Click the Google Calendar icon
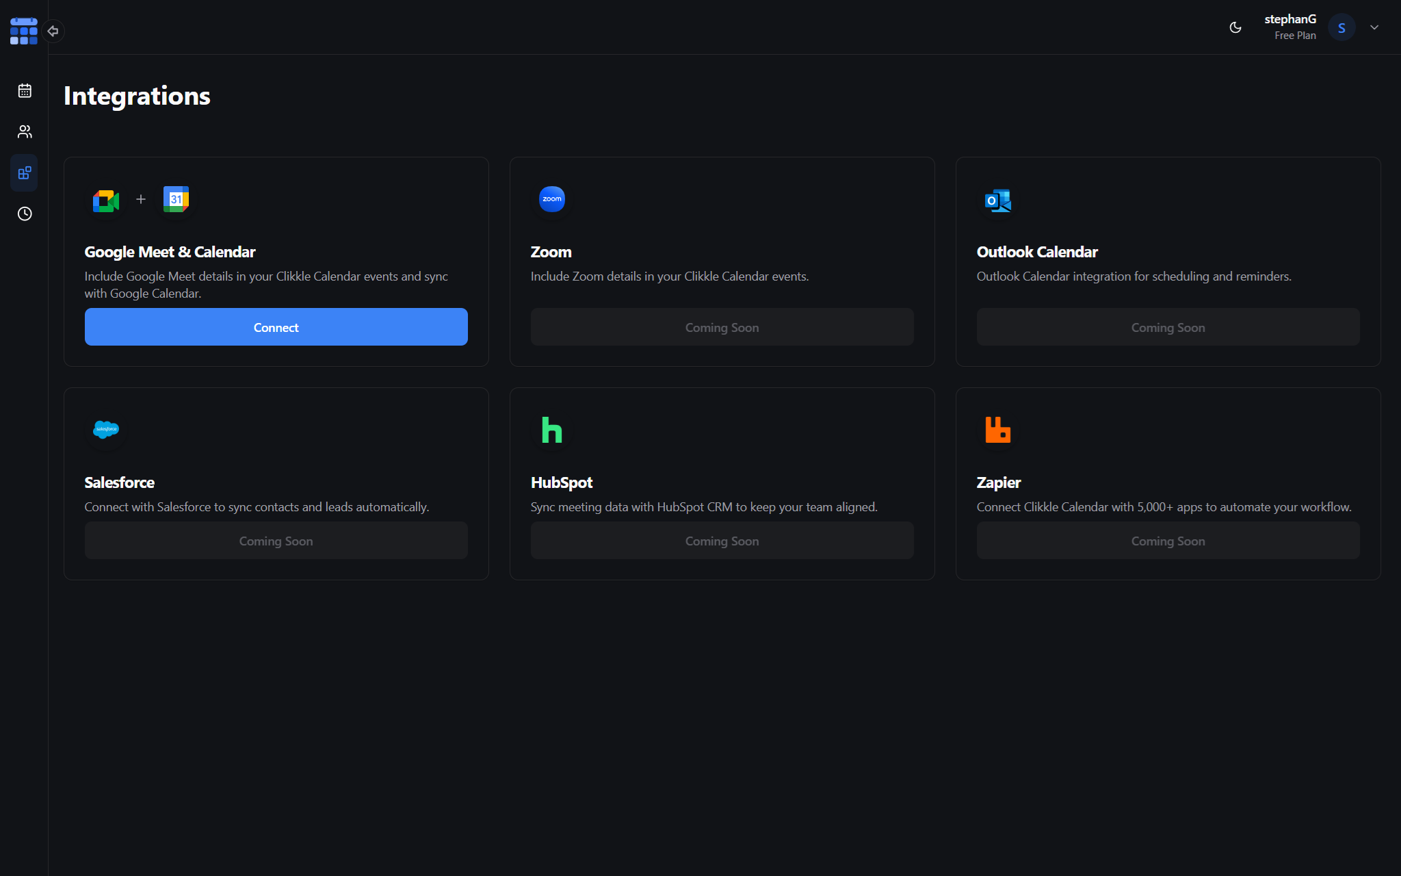1401x876 pixels. pyautogui.click(x=176, y=199)
